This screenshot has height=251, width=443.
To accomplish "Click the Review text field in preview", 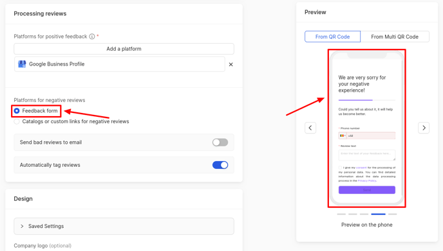I will (x=367, y=155).
